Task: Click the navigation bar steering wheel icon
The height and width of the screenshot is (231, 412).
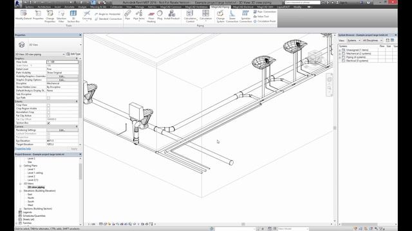Action: (x=330, y=80)
